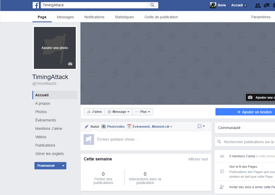Open the Notifications tab

(x=94, y=17)
